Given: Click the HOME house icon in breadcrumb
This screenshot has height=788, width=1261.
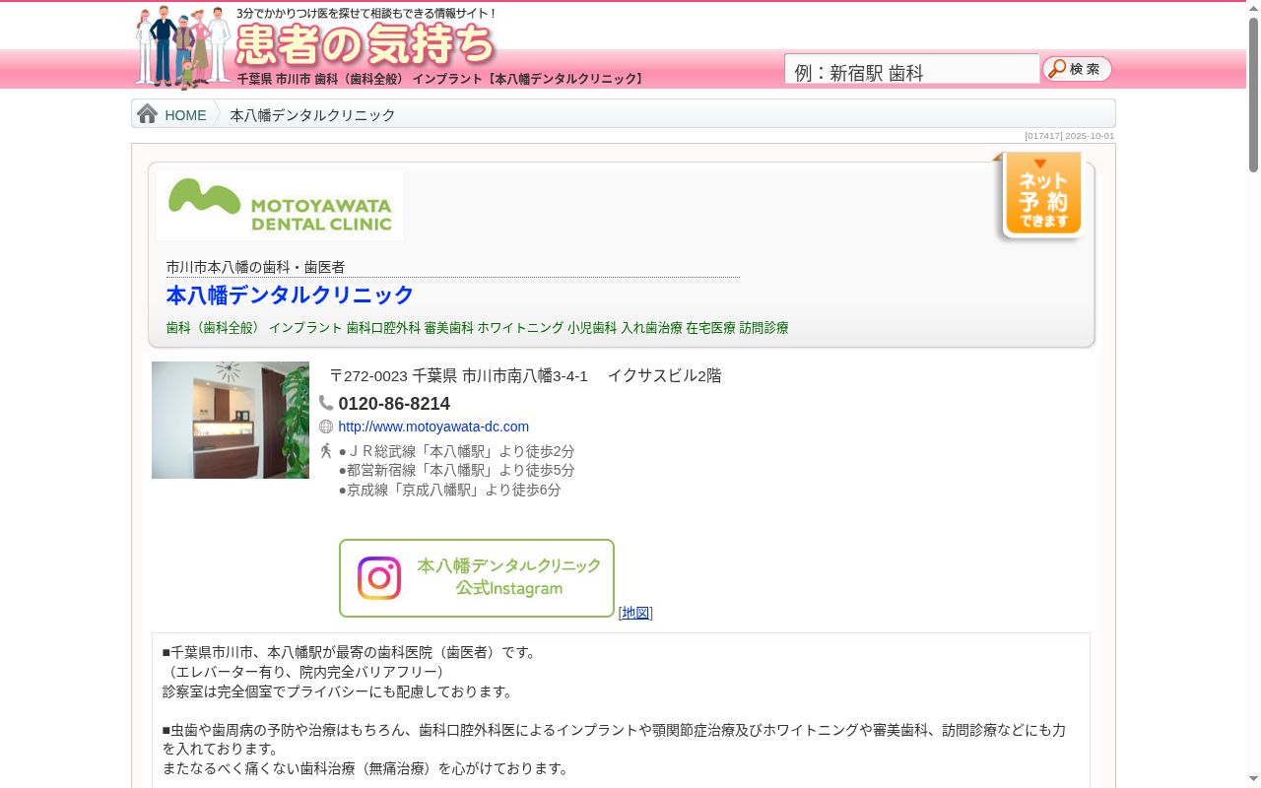Looking at the screenshot, I should [x=148, y=114].
